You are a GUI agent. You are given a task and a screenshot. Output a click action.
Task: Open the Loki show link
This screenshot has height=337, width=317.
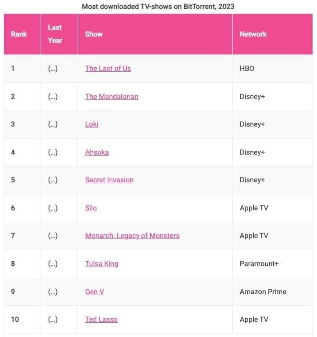91,124
